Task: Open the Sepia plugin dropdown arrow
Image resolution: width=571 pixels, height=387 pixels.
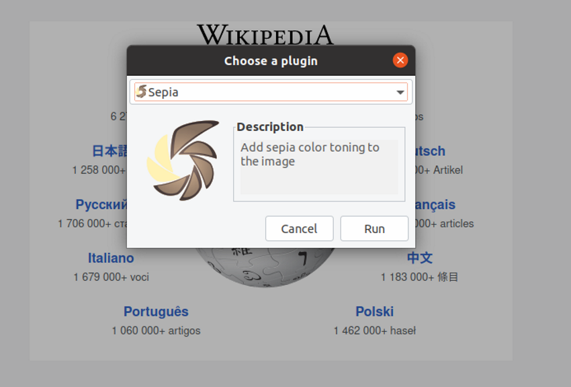Action: click(400, 93)
